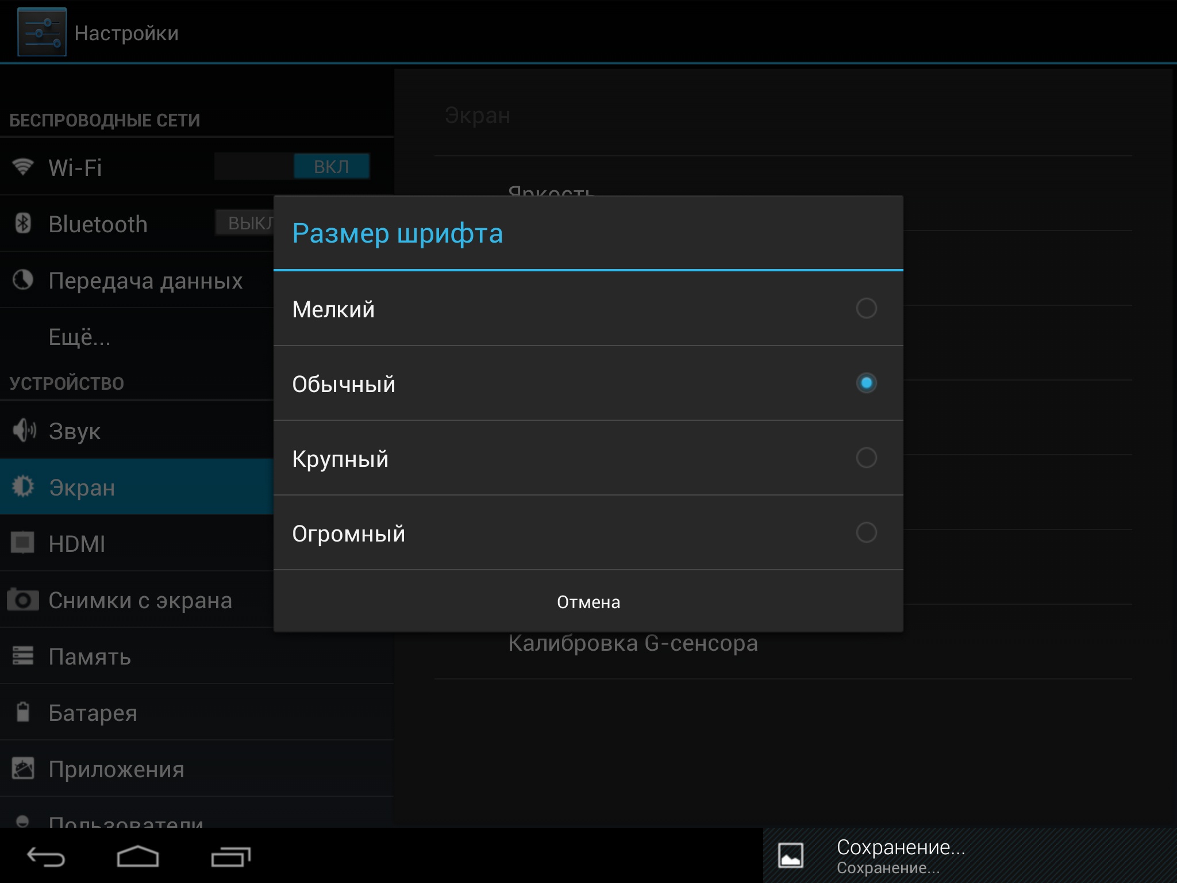Viewport: 1177px width, 883px height.
Task: Click the Screenshots camera icon
Action: 23,600
